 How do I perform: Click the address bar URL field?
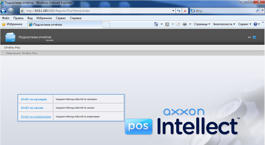coord(98,11)
